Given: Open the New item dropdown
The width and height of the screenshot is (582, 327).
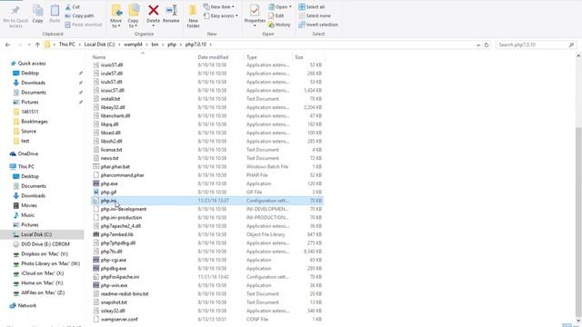Looking at the screenshot, I should pyautogui.click(x=219, y=7).
